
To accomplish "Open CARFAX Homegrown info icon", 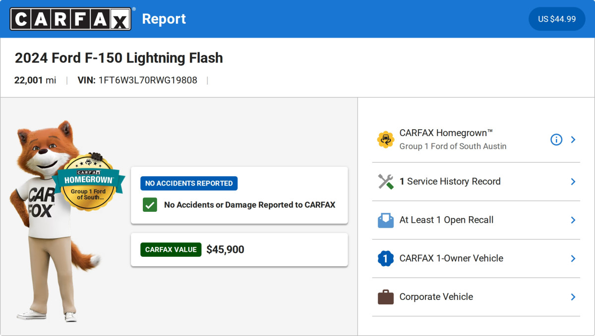I will (556, 140).
